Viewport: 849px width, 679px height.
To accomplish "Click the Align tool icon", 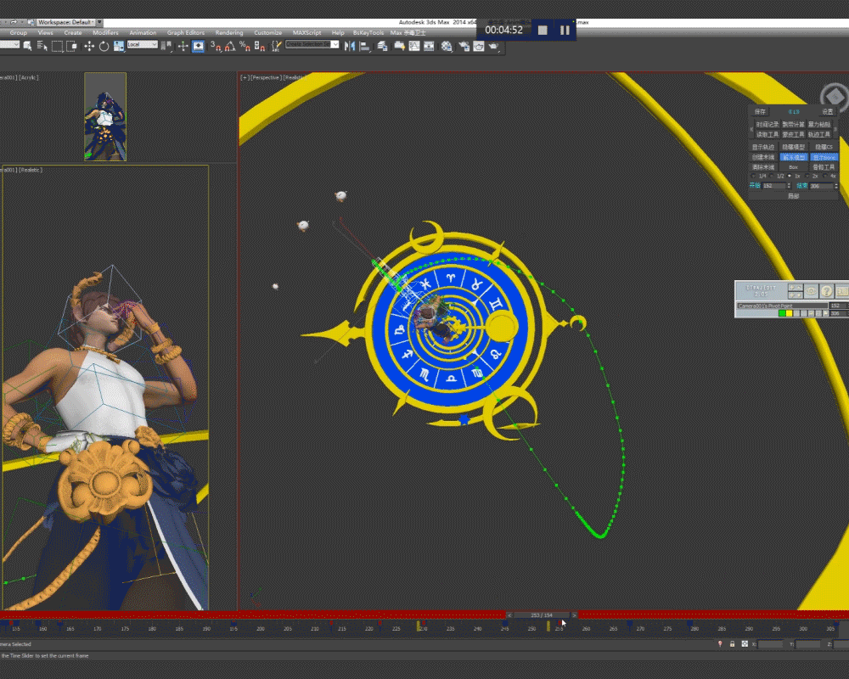I will pyautogui.click(x=365, y=47).
